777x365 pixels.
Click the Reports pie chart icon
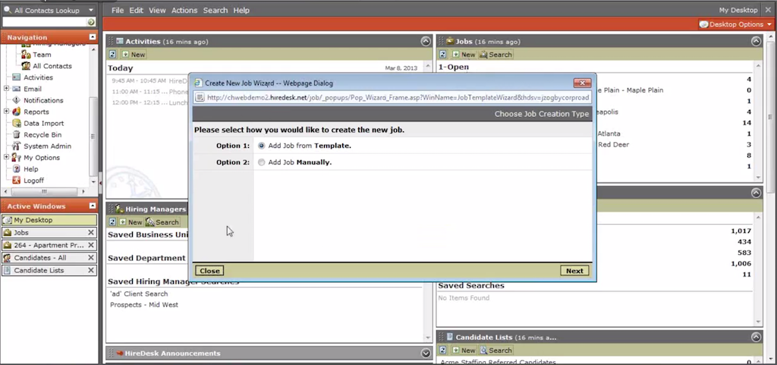point(17,112)
